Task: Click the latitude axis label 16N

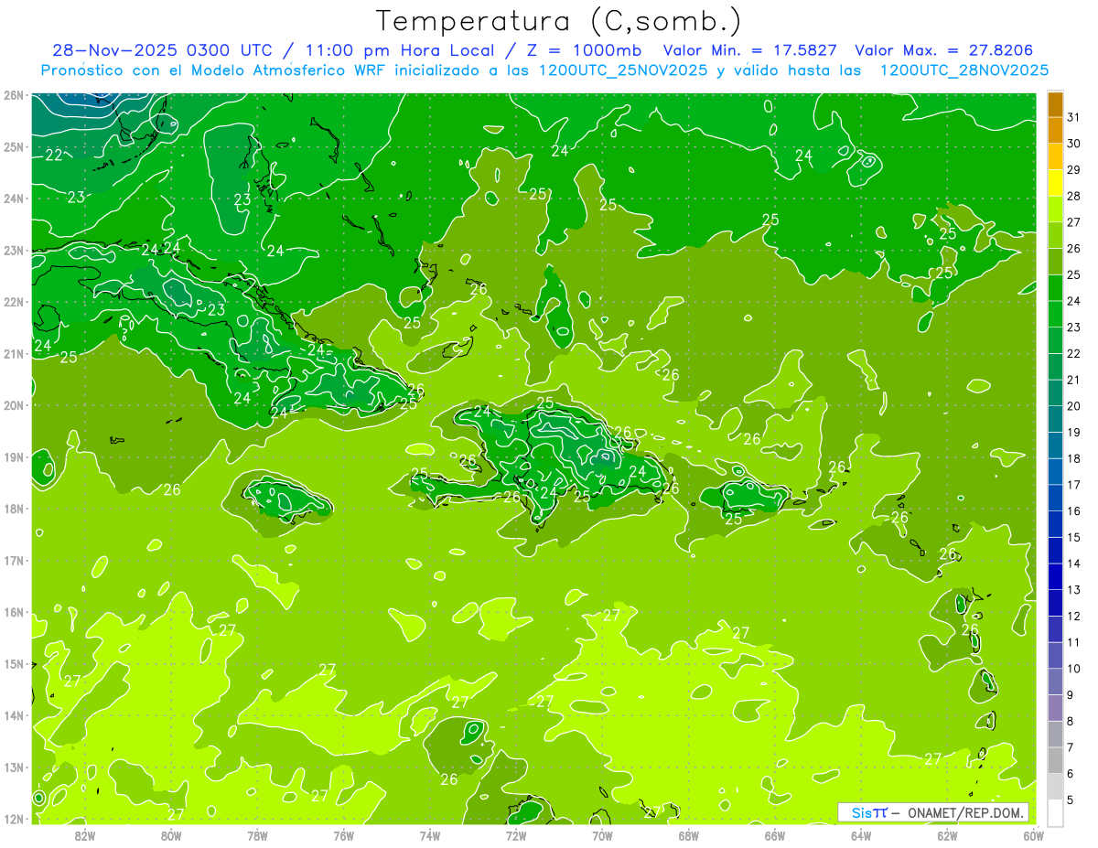Action: coord(14,612)
